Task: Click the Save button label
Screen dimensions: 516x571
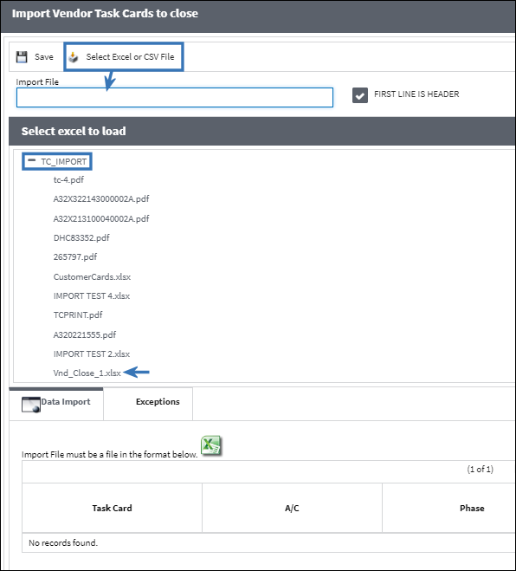Action: tap(44, 57)
